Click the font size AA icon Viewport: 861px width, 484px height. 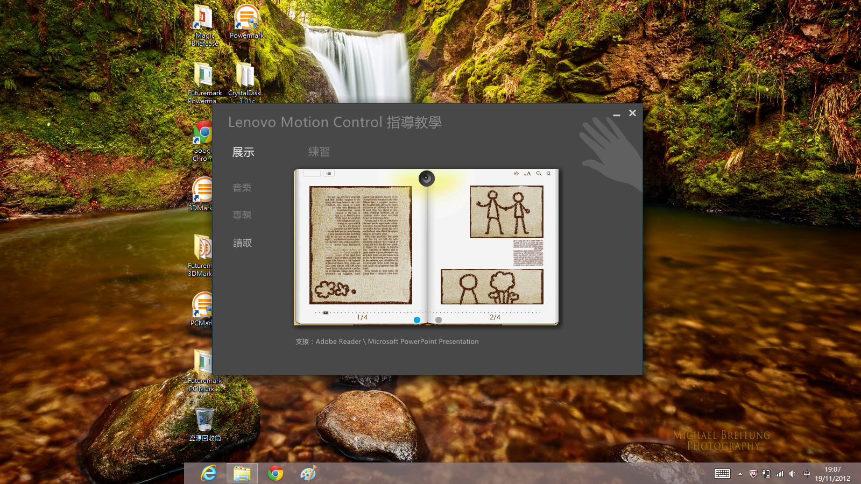527,173
